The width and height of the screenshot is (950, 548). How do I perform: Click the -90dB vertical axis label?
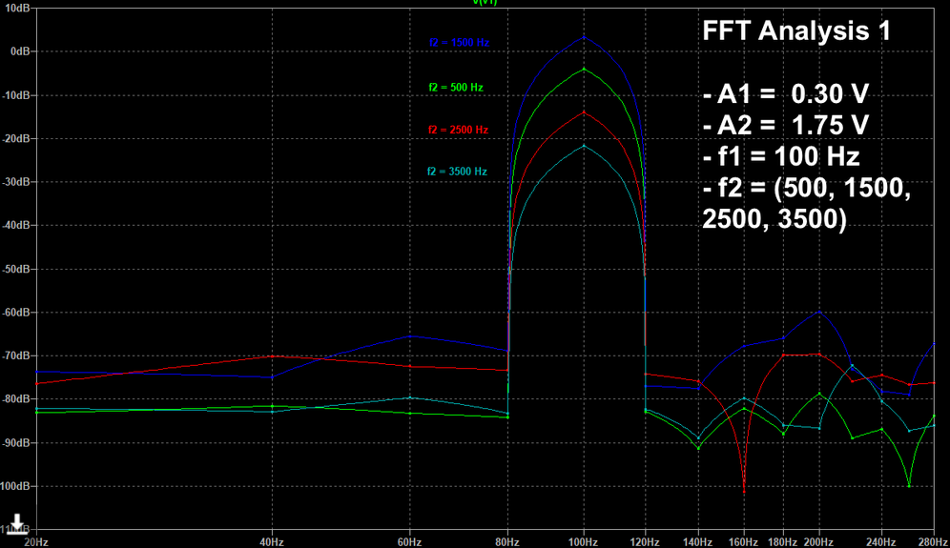pos(16,442)
